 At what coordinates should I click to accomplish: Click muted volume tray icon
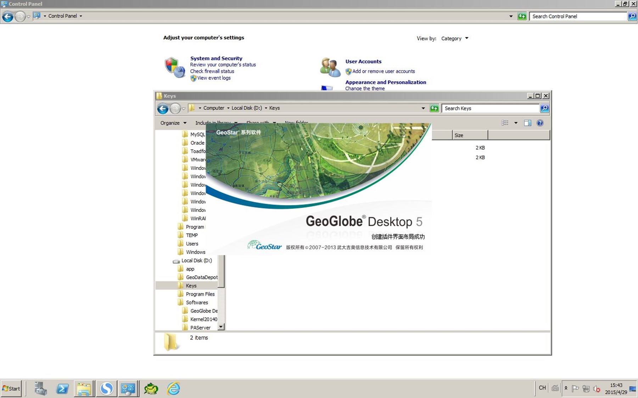point(597,388)
